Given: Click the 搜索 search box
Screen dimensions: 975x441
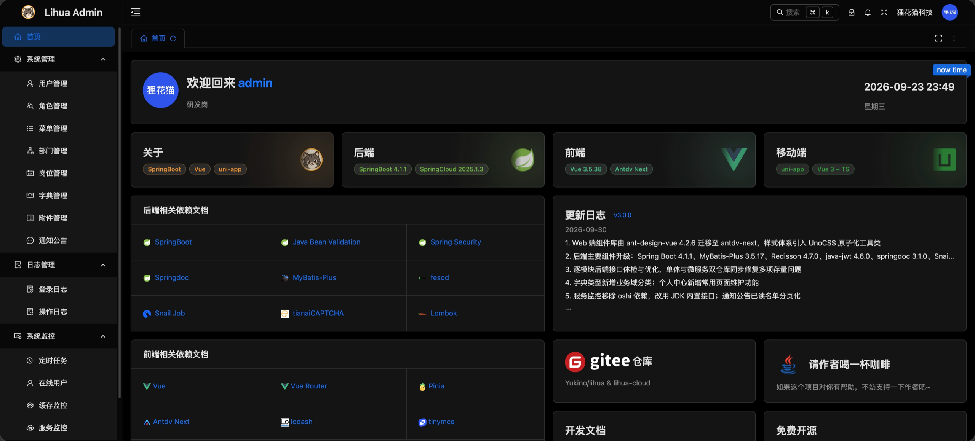Looking at the screenshot, I should point(804,12).
